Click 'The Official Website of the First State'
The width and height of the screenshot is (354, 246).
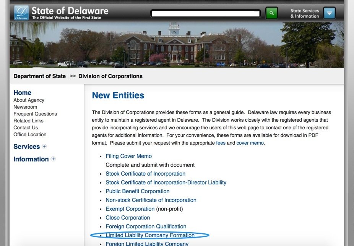pos(67,18)
